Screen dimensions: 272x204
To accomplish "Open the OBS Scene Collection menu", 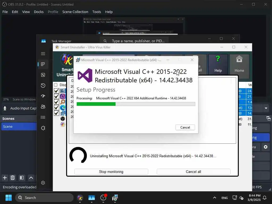I will tap(75, 12).
